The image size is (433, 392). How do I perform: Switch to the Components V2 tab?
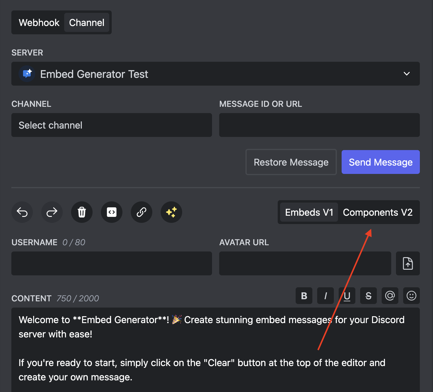(x=378, y=212)
